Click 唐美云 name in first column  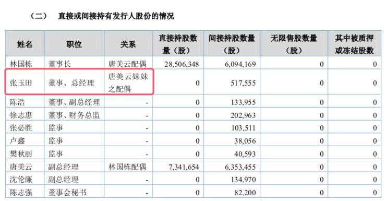click(21, 167)
